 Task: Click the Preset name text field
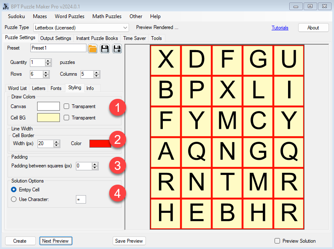pos(58,48)
